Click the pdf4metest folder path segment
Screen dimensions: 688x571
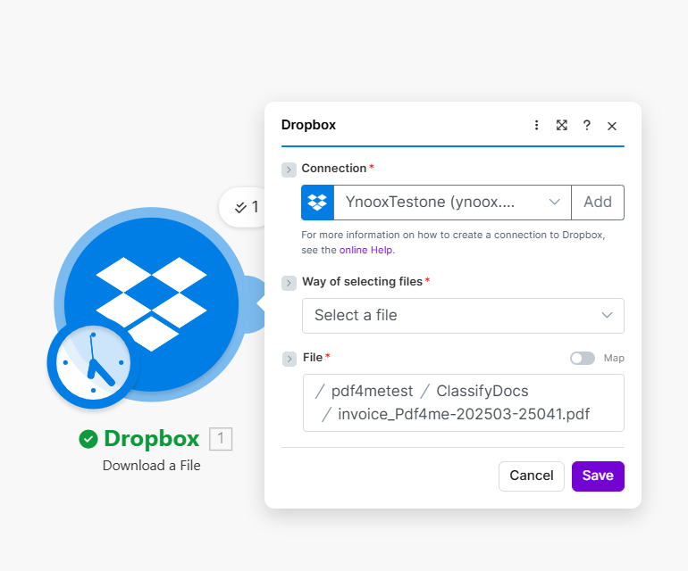(372, 391)
